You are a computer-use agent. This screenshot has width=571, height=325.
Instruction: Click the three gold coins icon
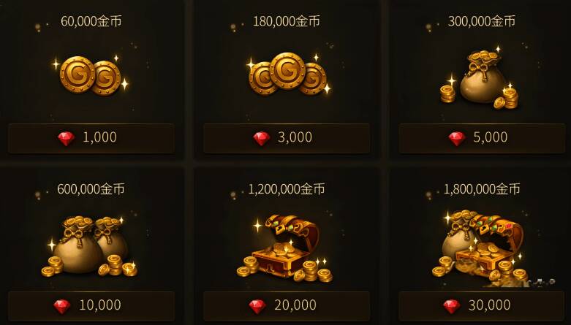coord(288,74)
